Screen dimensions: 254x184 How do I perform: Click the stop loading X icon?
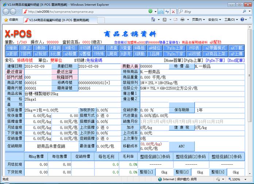coord(173,12)
